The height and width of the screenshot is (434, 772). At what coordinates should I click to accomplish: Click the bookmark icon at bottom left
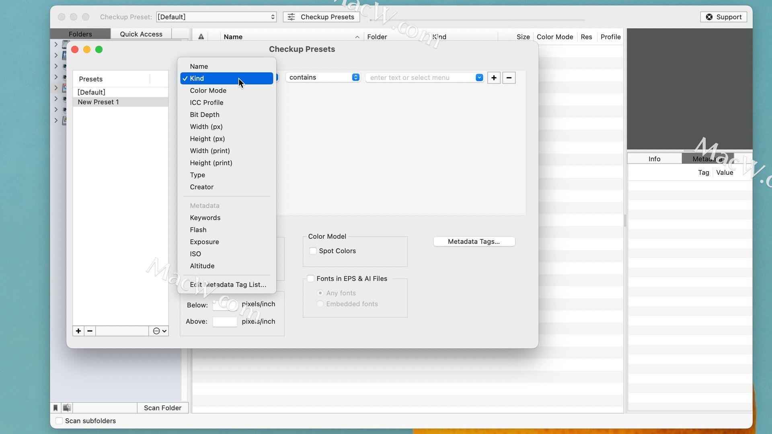[55, 408]
